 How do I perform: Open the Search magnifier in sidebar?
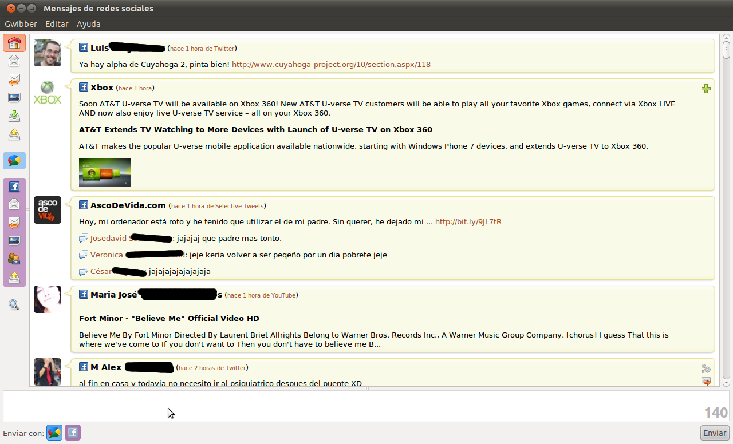click(x=14, y=305)
